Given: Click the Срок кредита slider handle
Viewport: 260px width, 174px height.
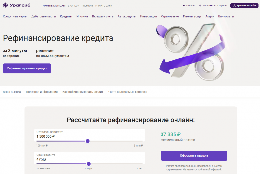Looking at the screenshot, I should pyautogui.click(x=89, y=164).
